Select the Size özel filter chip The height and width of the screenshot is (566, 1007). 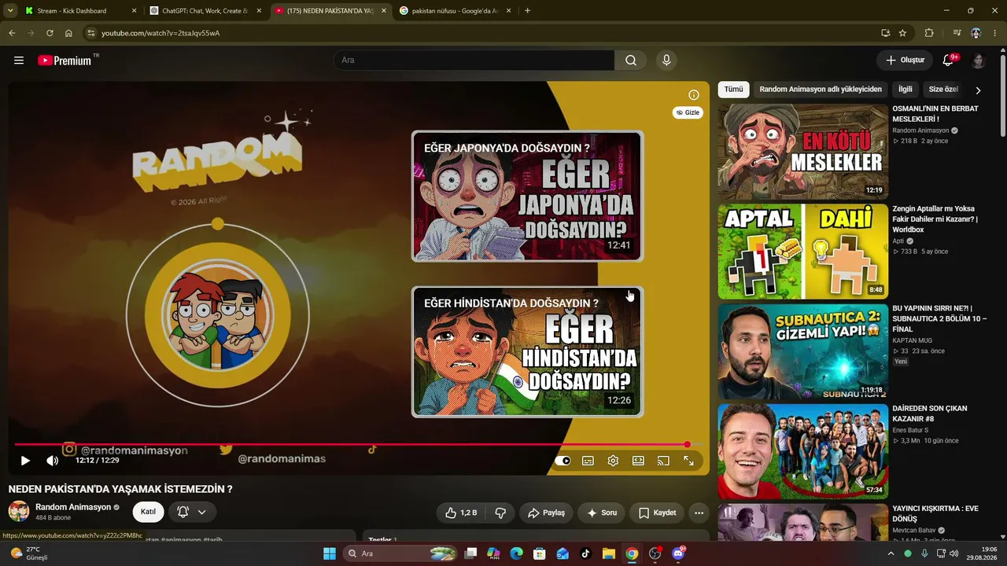coord(942,90)
